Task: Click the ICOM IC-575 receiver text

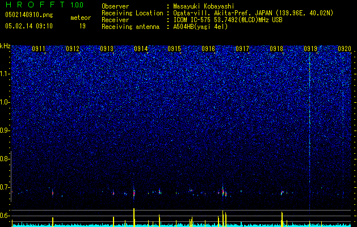Action: (228, 20)
